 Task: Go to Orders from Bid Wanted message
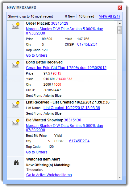tap(37, 152)
